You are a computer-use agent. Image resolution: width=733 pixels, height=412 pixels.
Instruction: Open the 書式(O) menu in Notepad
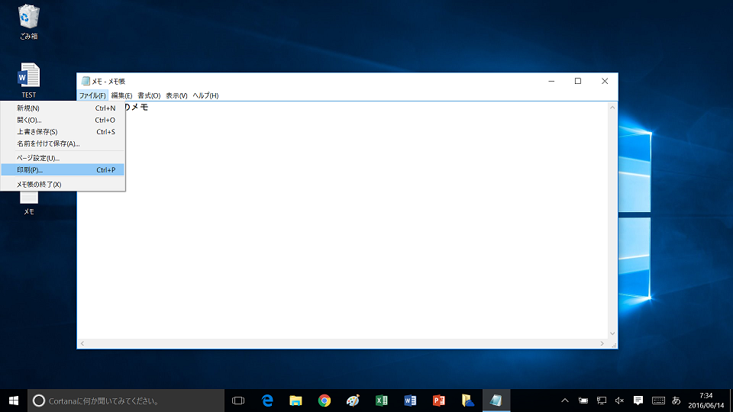(x=149, y=95)
